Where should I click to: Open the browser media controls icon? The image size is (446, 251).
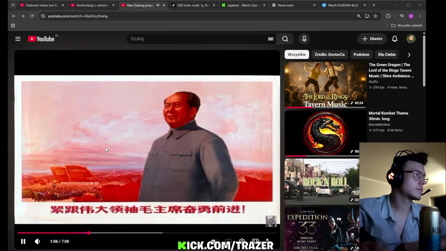click(x=402, y=16)
